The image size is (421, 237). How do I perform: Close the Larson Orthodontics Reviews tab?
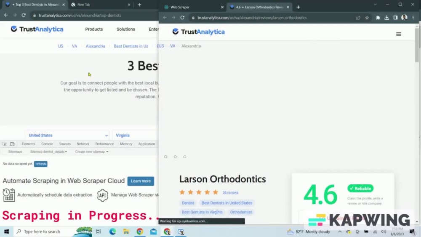tap(288, 7)
